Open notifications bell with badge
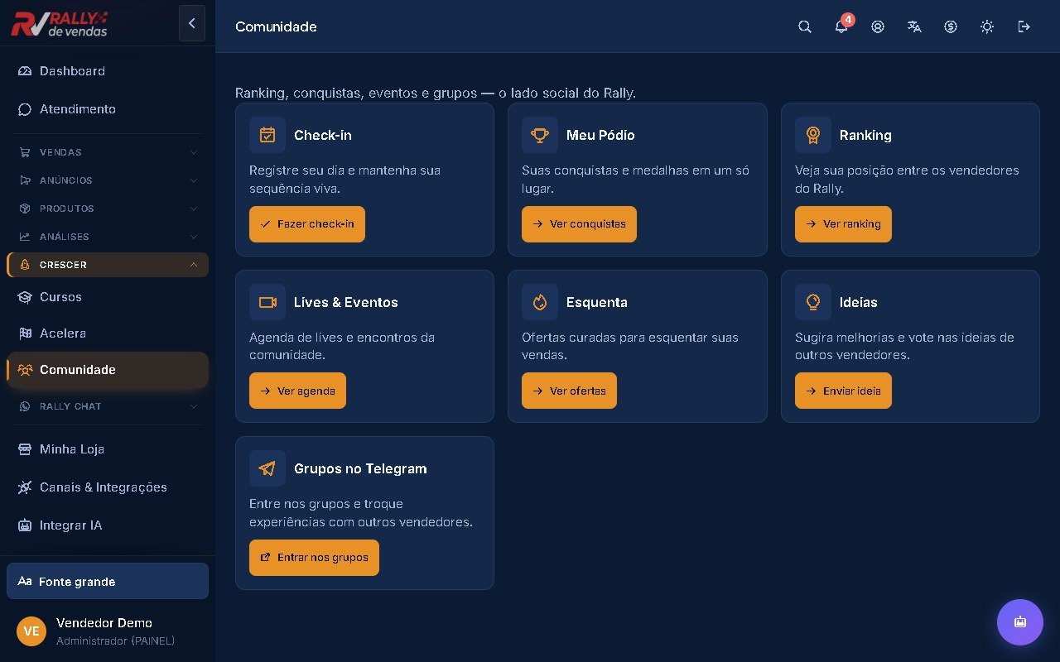 pyautogui.click(x=841, y=26)
